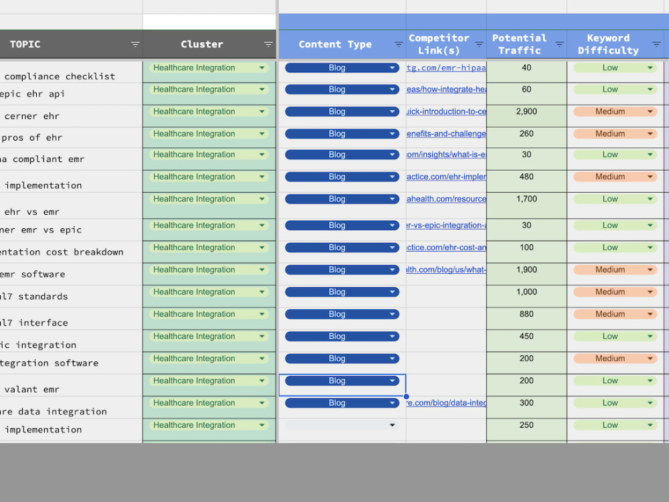Open the ehr-implem competitor link
Screen dimensions: 669x502
click(x=446, y=177)
